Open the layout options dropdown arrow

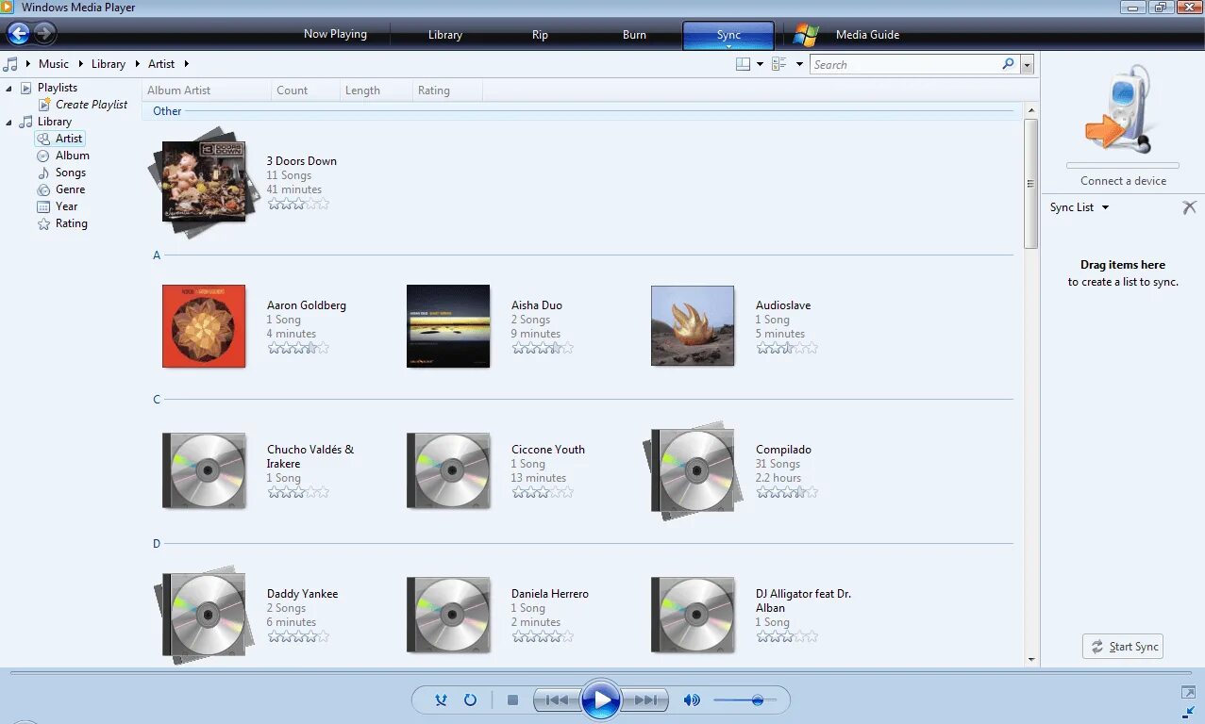pos(760,64)
